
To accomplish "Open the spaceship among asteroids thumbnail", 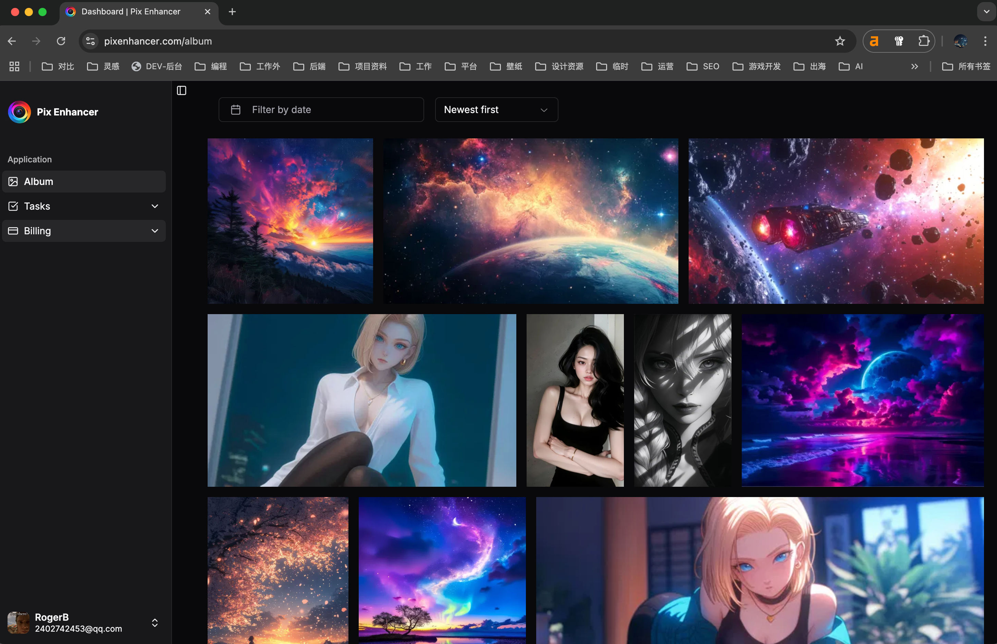I will [836, 221].
